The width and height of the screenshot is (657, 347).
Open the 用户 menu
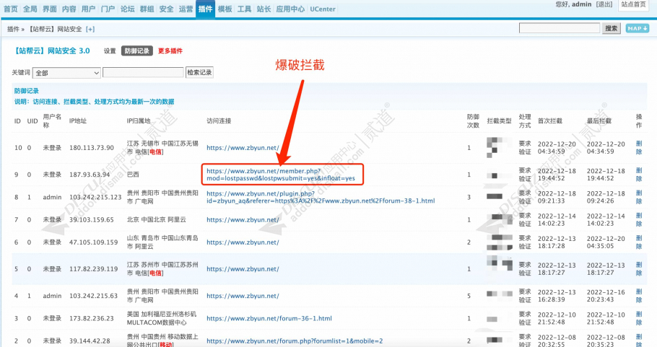point(88,9)
